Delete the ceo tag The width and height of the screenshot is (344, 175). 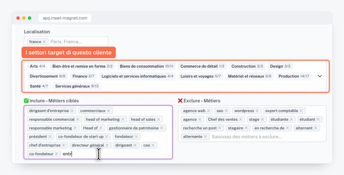point(153,145)
